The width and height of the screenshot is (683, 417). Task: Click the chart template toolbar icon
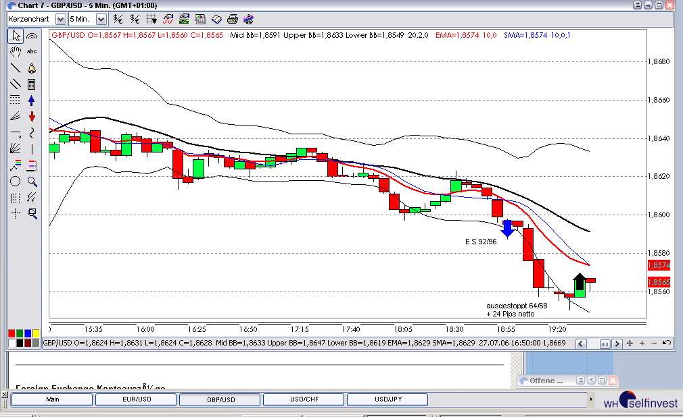coord(200,19)
